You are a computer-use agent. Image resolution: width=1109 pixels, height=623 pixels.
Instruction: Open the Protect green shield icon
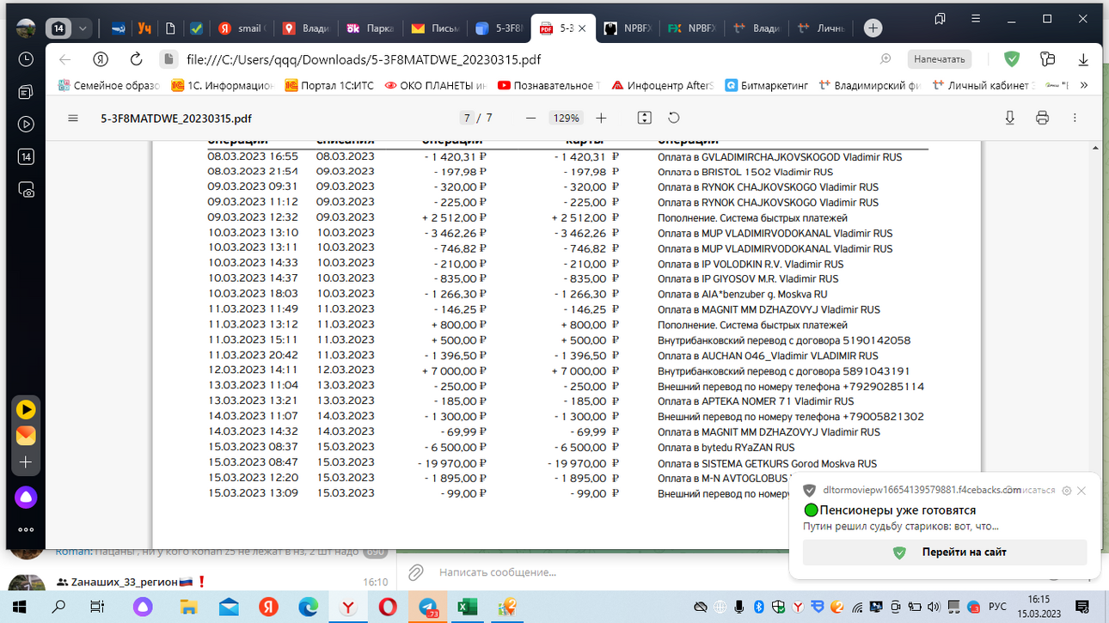(1012, 59)
